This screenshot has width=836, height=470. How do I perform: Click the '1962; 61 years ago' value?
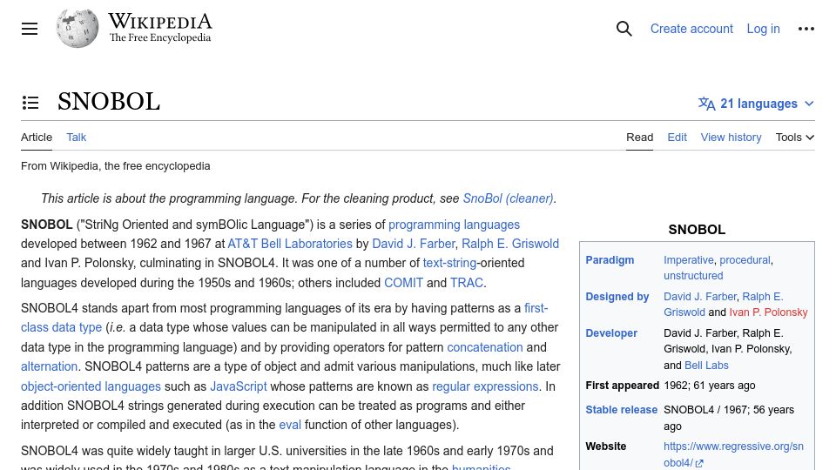(709, 386)
